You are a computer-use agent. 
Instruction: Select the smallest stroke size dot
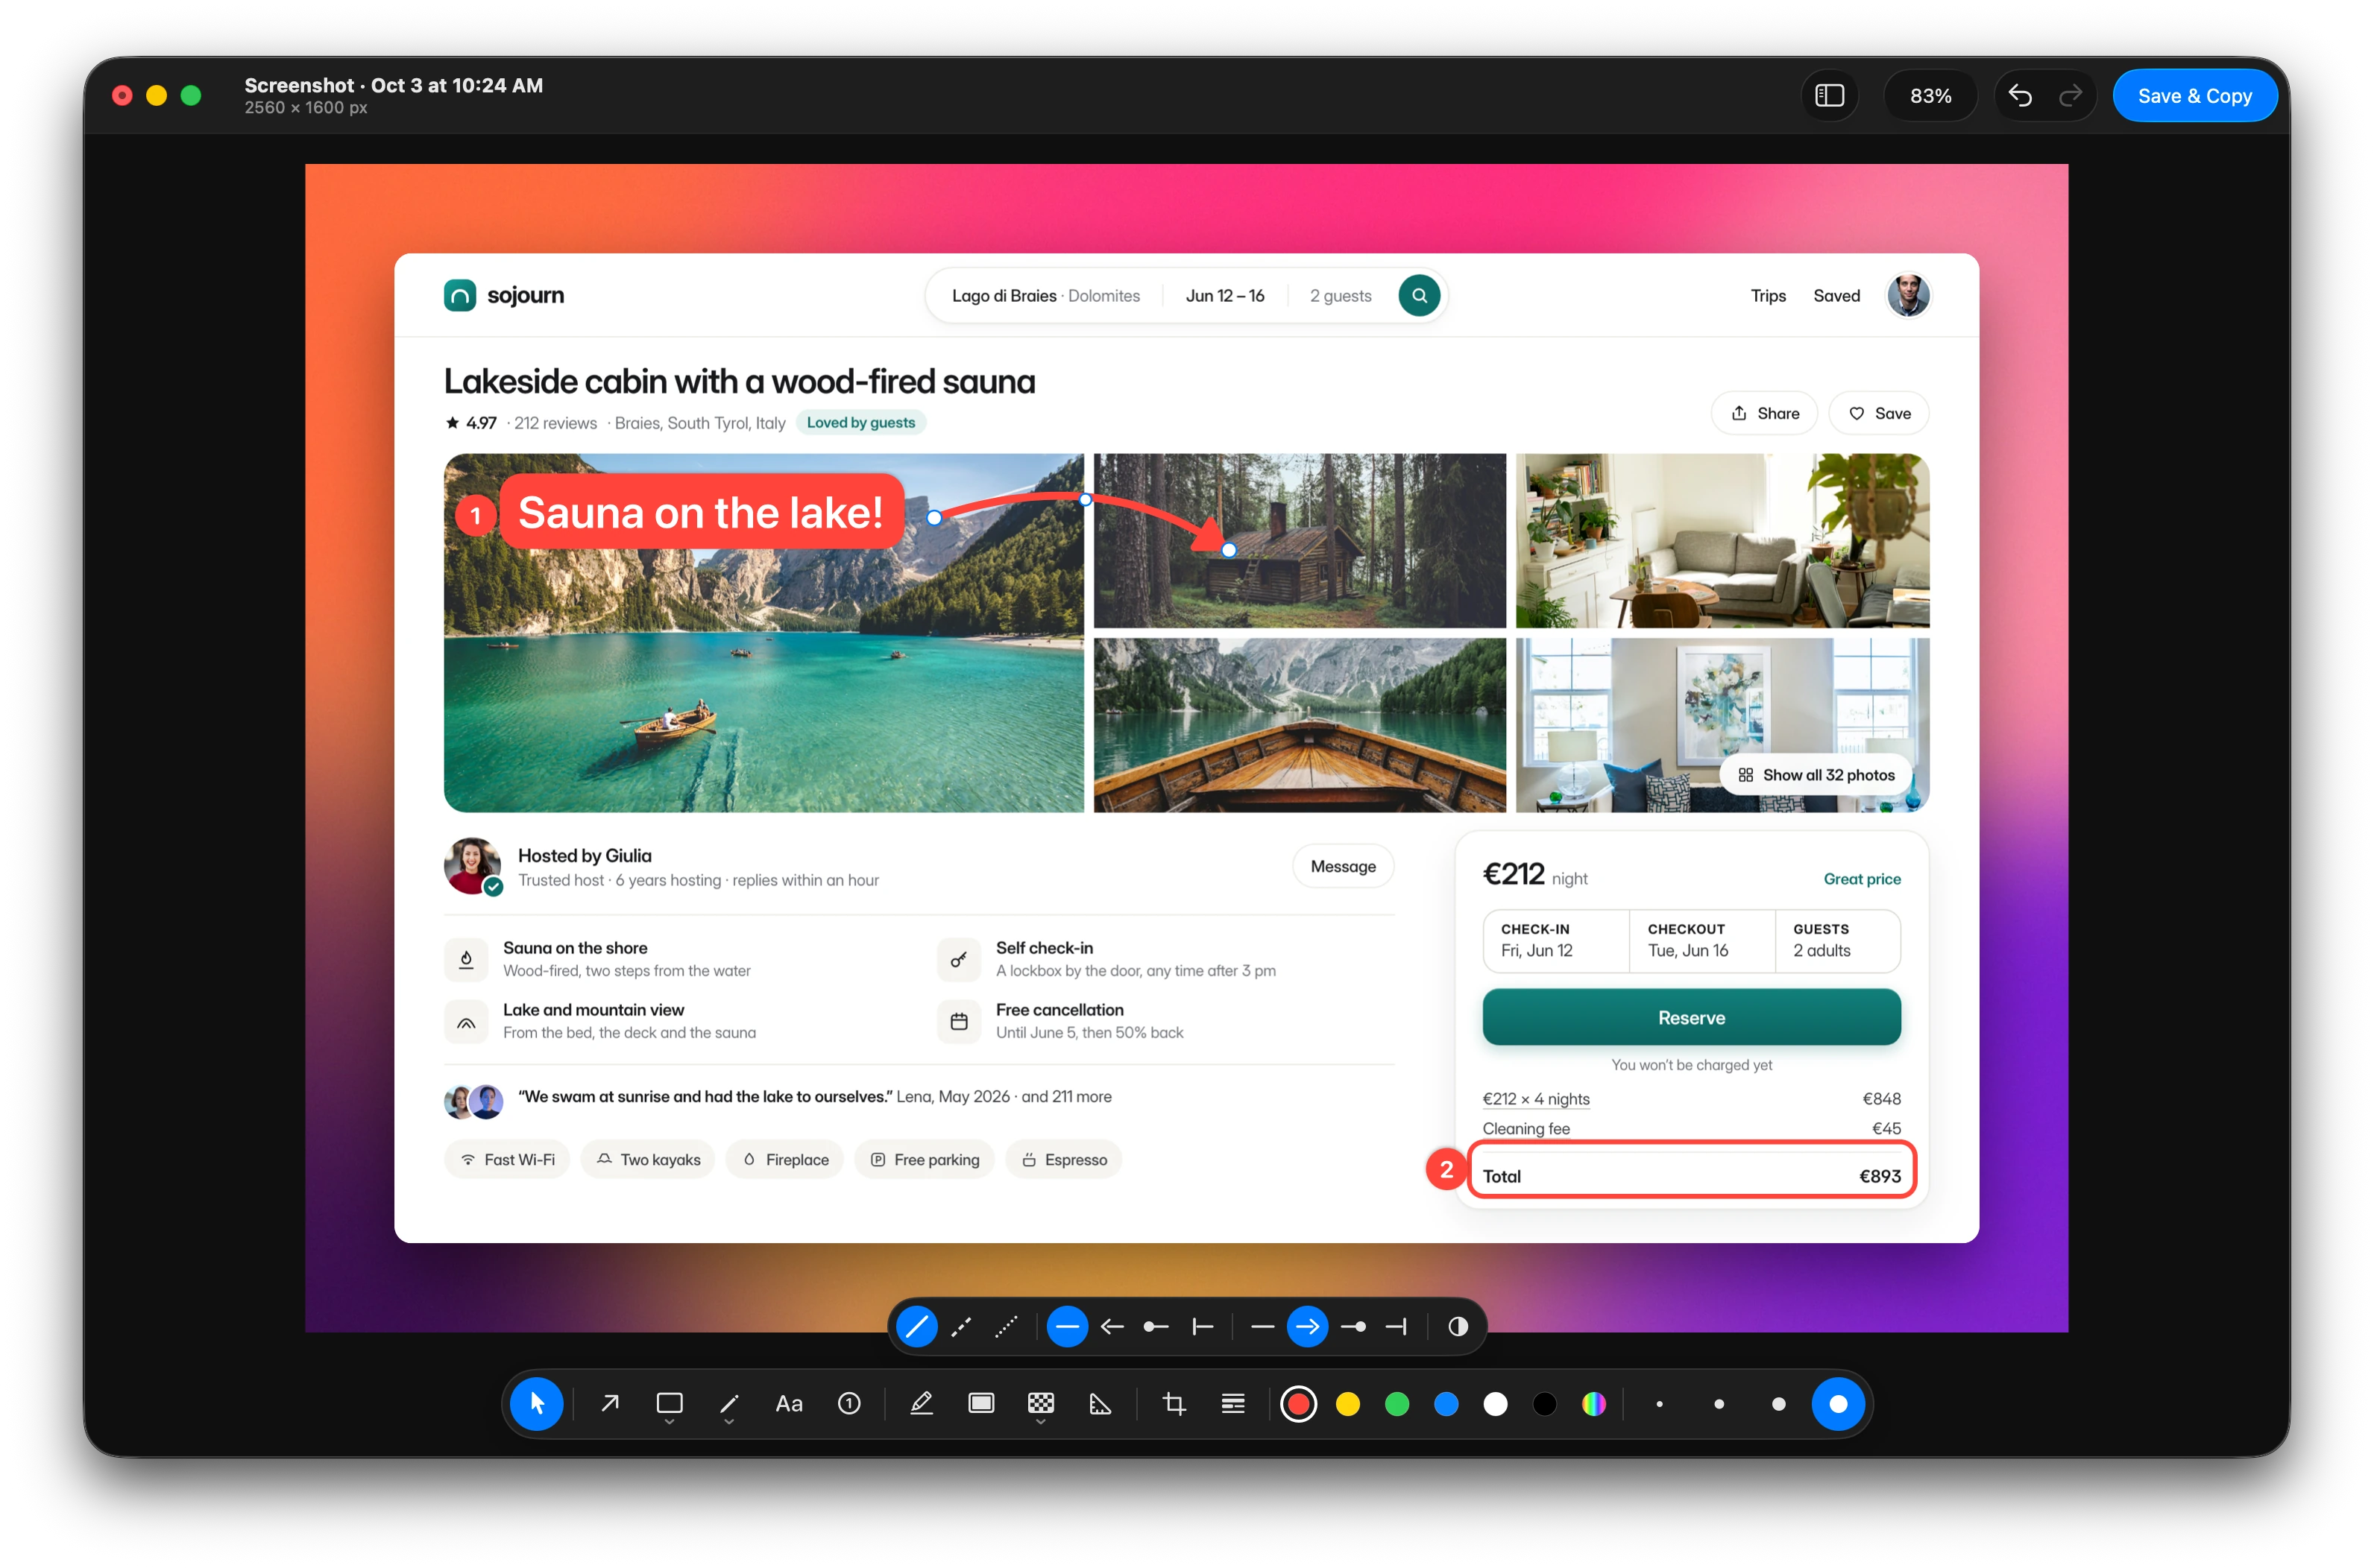[1659, 1404]
